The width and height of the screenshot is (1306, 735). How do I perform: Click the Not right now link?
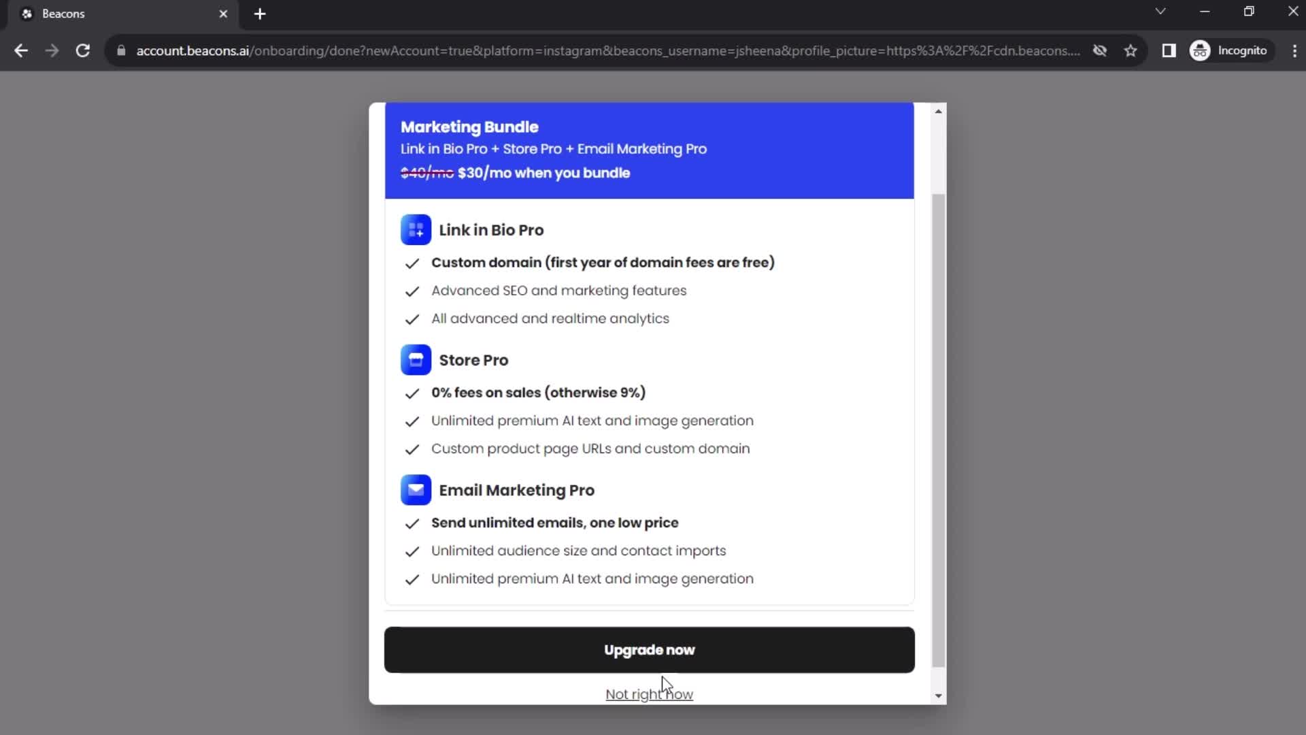(648, 693)
